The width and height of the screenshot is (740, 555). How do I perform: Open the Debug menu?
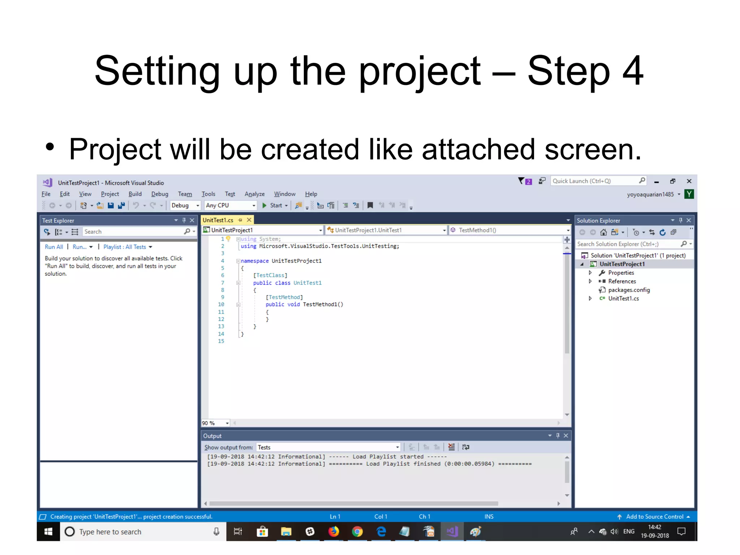[x=160, y=194]
